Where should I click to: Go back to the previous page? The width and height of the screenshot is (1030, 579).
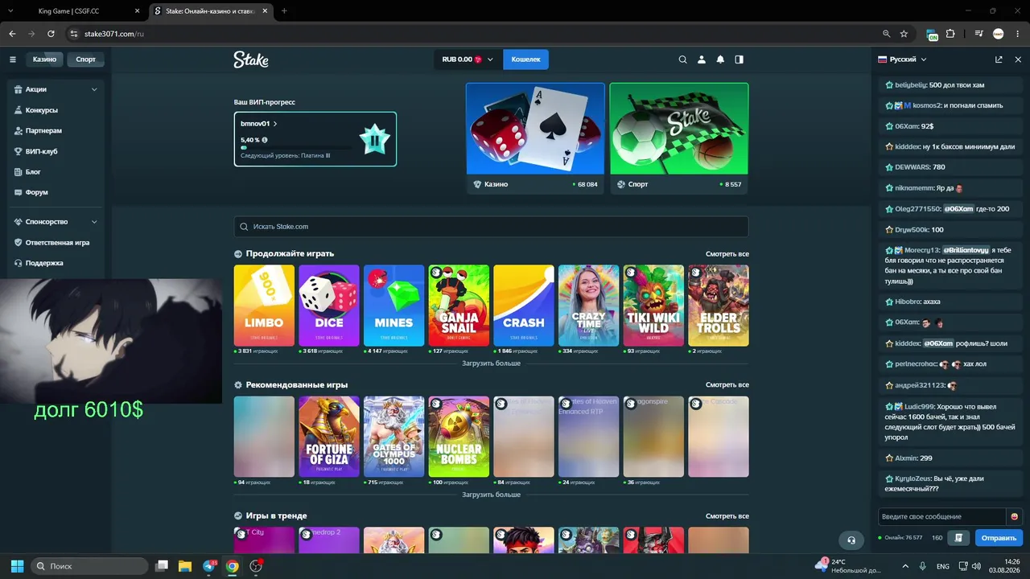(x=12, y=34)
